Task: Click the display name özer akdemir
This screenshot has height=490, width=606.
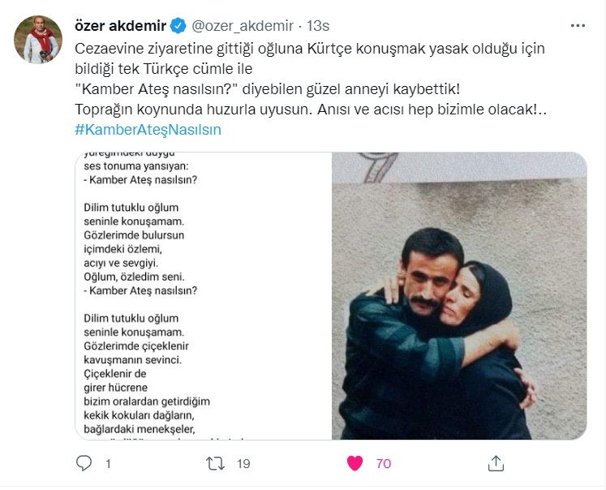Action: [121, 26]
